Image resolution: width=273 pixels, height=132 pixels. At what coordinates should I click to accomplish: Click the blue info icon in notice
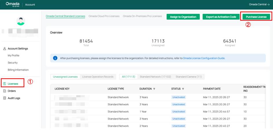tap(55, 58)
